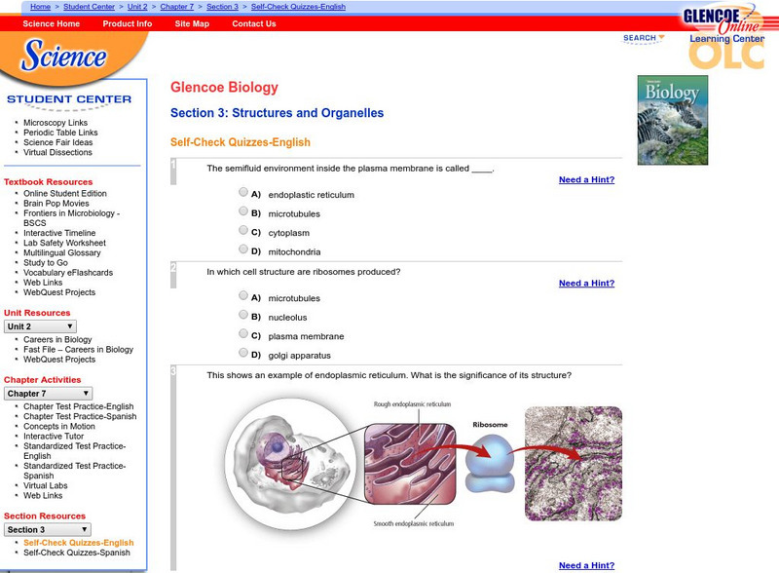Viewport: 779px width, 573px height.
Task: Click the endoplasmic reticulum cell diagram
Action: click(x=423, y=464)
